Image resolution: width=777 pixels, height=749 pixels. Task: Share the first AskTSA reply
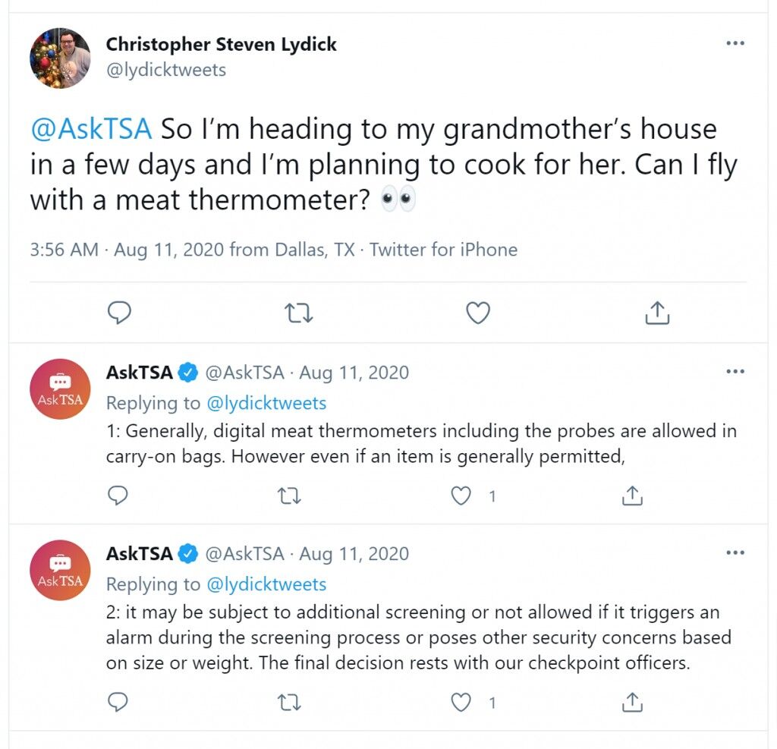[632, 496]
